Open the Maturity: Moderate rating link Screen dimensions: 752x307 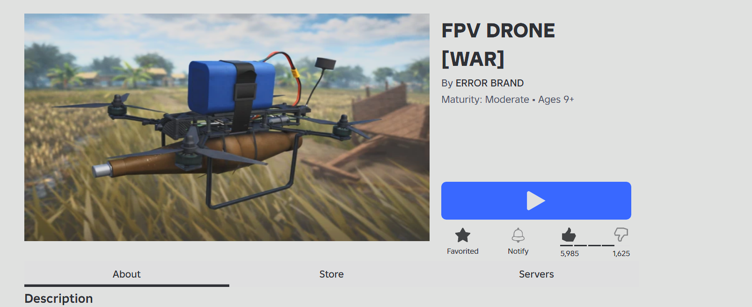485,100
